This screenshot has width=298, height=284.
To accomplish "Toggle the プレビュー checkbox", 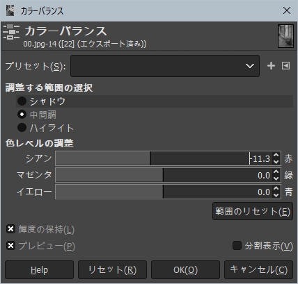I will [x=10, y=246].
